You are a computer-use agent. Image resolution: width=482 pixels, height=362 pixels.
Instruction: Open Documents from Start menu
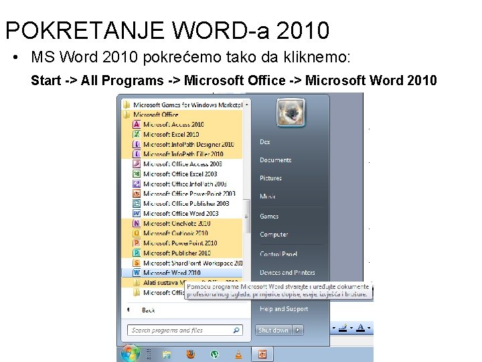pyautogui.click(x=275, y=160)
